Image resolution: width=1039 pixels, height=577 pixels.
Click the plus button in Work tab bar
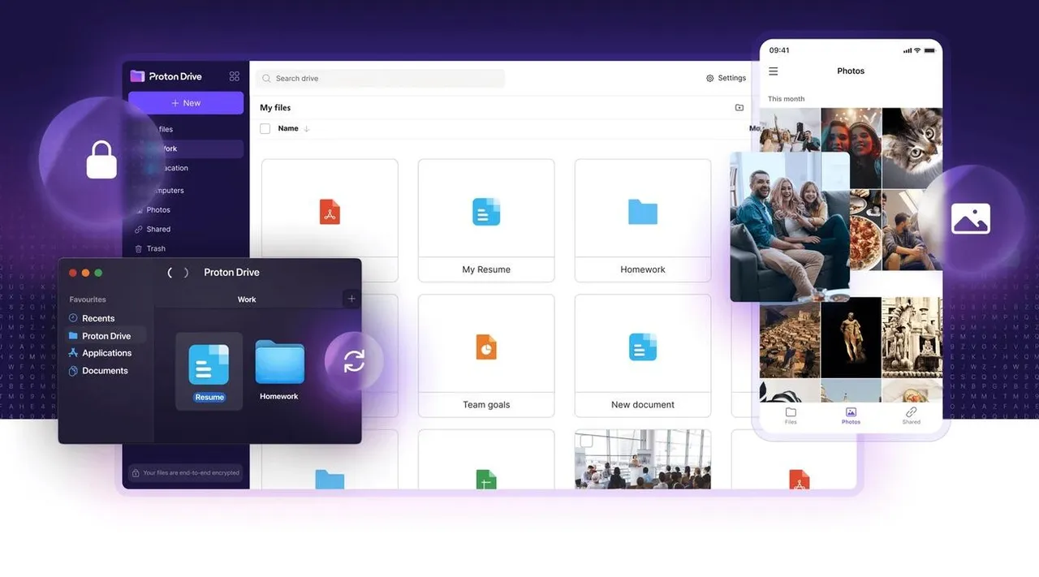coord(351,299)
